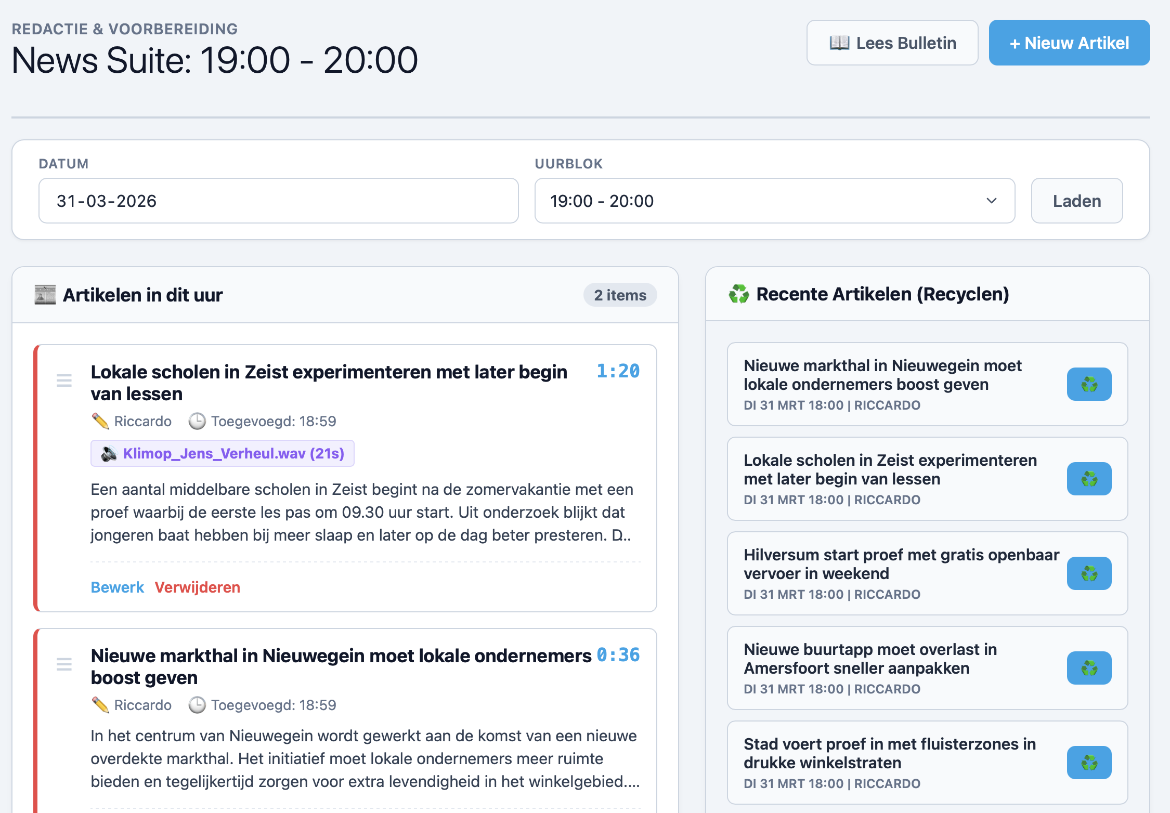The image size is (1170, 813).
Task: Click the clock icon beside Toegevoegd 18:59
Action: pyautogui.click(x=197, y=421)
